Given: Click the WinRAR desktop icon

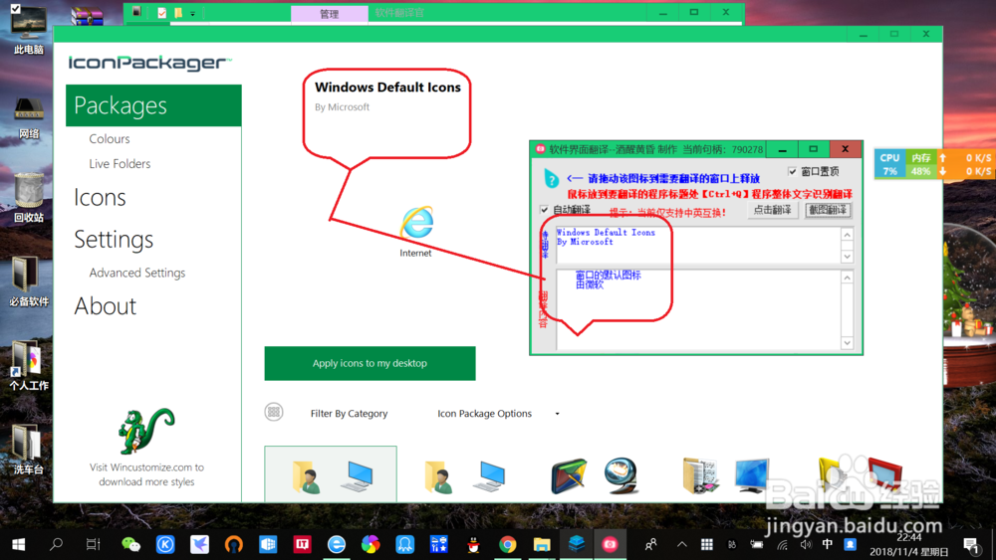Looking at the screenshot, I should (88, 16).
